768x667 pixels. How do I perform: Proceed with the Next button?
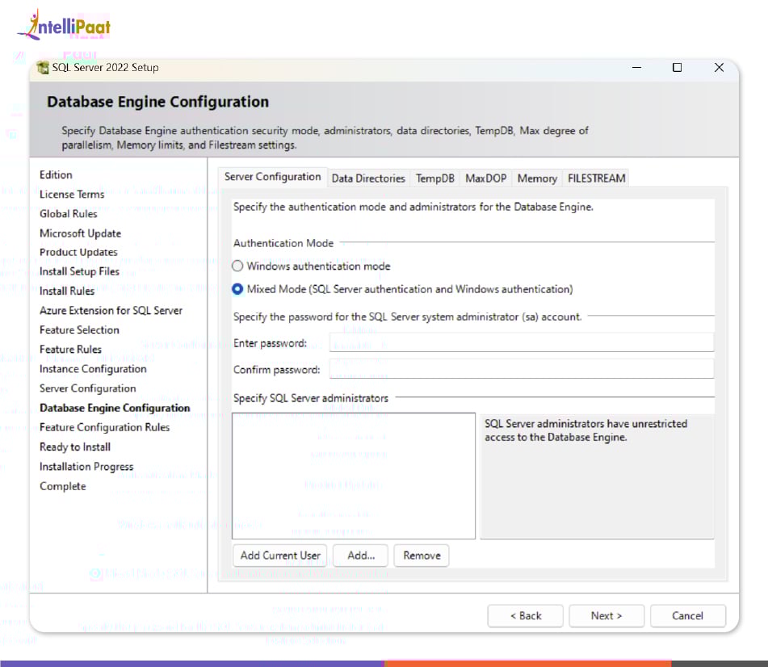coord(606,615)
